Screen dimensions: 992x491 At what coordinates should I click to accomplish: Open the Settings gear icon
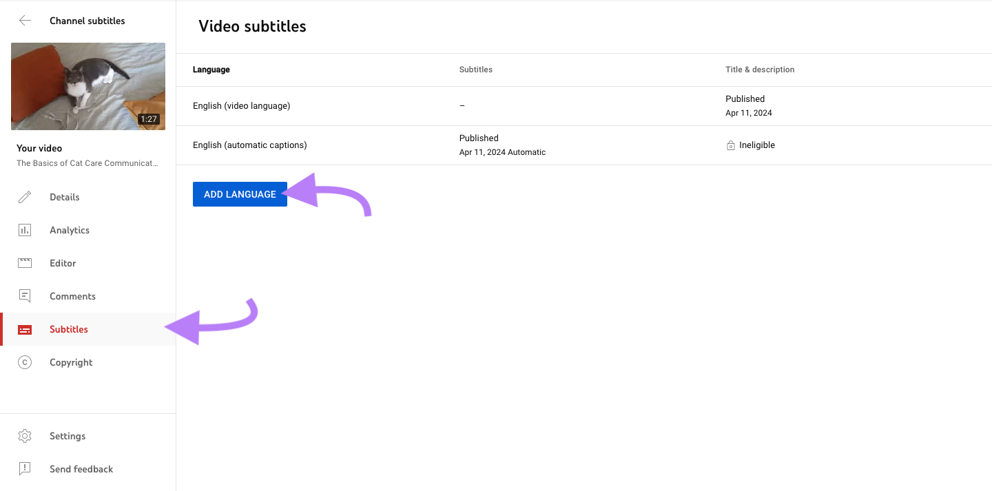[x=25, y=435]
